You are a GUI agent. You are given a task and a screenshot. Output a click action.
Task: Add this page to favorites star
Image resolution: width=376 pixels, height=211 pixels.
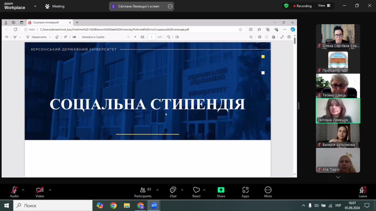[241, 29]
